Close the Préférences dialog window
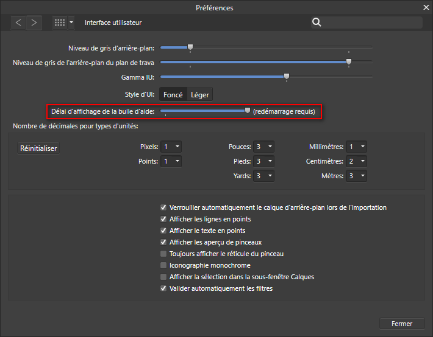This screenshot has width=433, height=337. coord(426,7)
